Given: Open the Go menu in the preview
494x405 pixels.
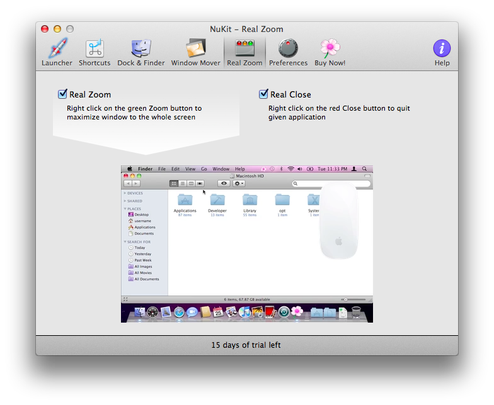Looking at the screenshot, I should click(x=204, y=169).
